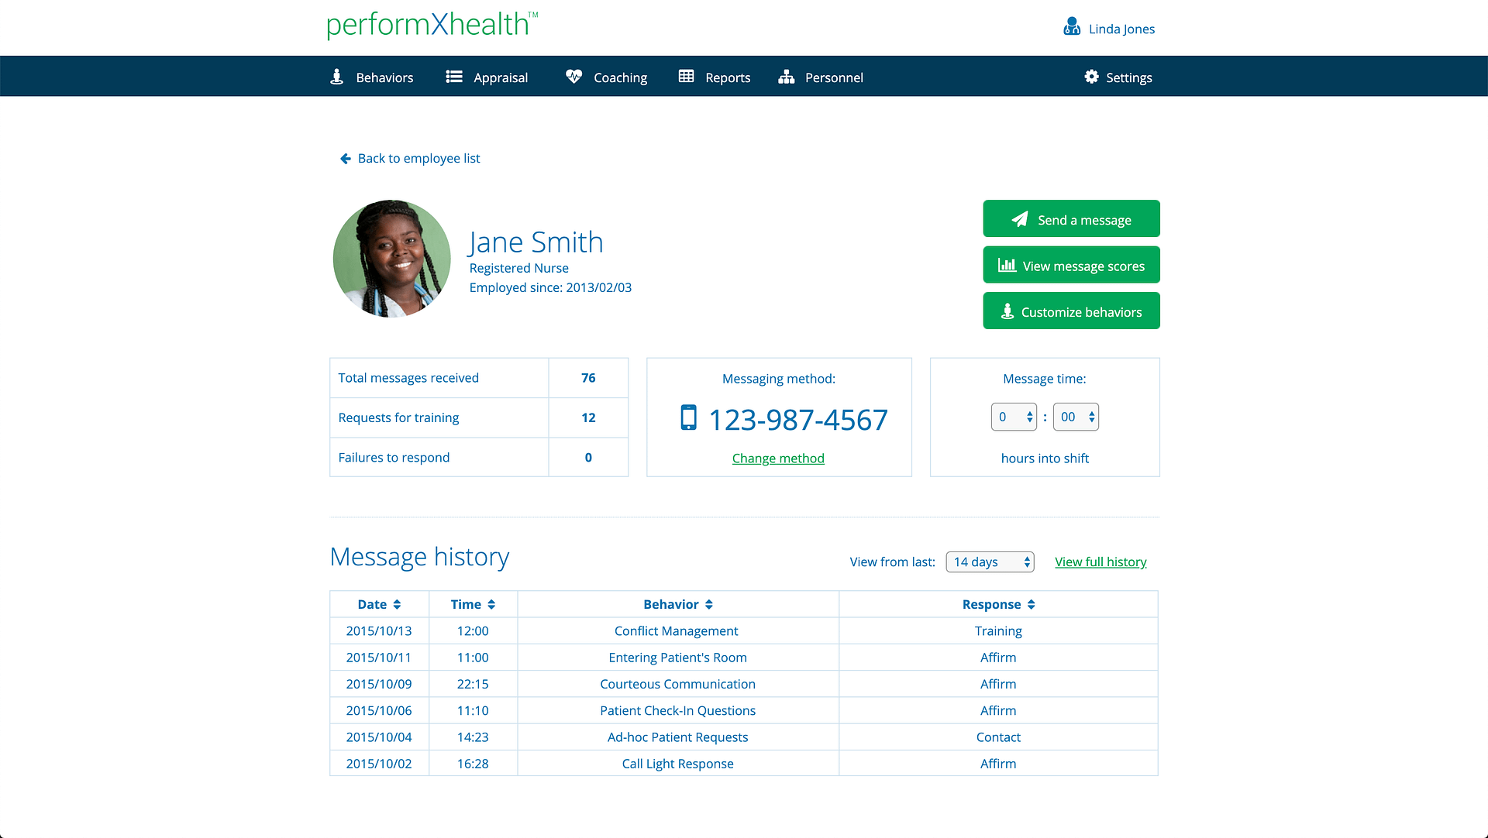Click the performXhealth logo
The image size is (1488, 838).
point(432,25)
